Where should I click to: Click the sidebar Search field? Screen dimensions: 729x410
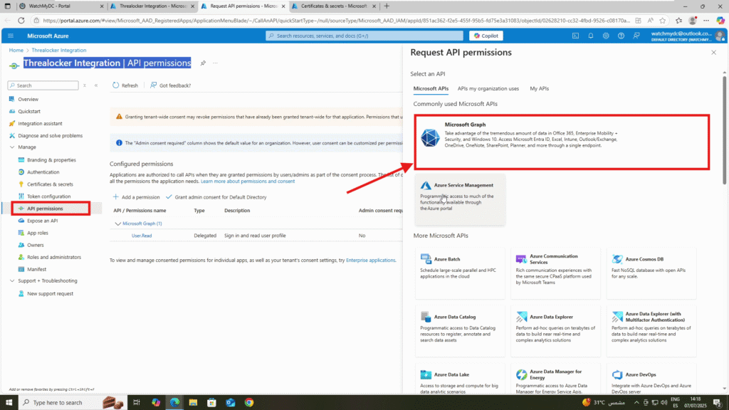click(x=43, y=85)
